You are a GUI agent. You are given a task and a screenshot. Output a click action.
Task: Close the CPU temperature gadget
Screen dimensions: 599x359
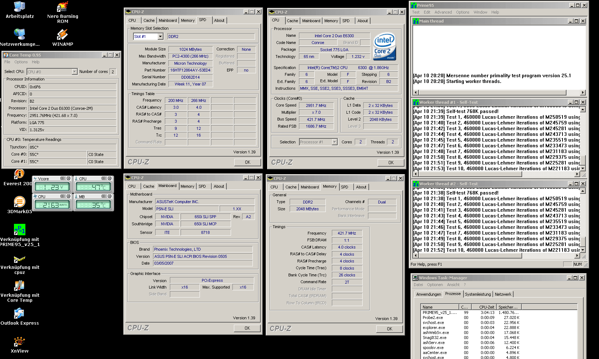[x=110, y=178]
